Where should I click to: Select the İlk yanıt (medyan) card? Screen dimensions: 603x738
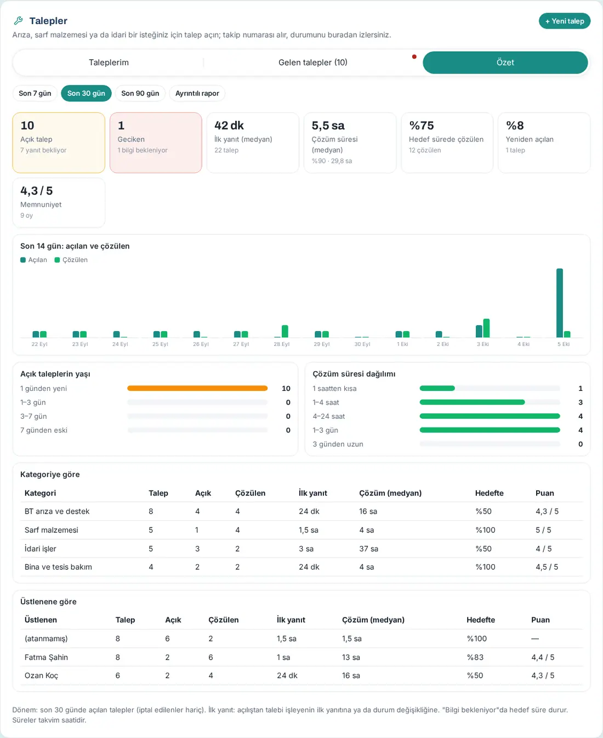tap(253, 143)
